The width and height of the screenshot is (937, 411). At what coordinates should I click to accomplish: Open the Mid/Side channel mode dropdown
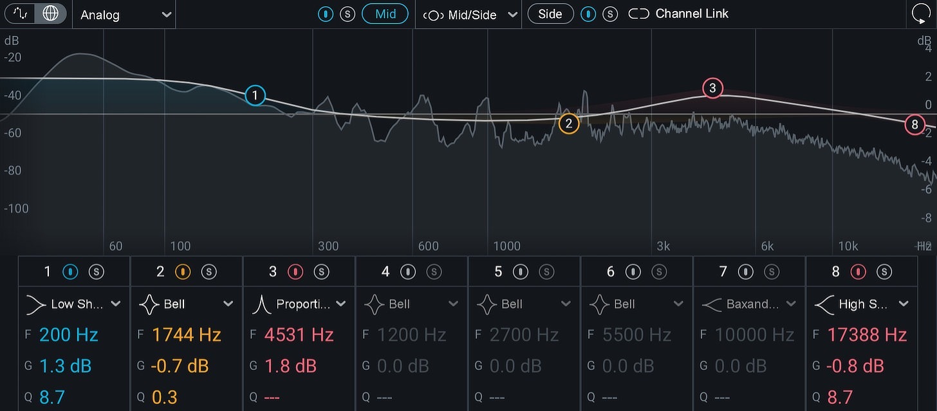[x=469, y=14]
